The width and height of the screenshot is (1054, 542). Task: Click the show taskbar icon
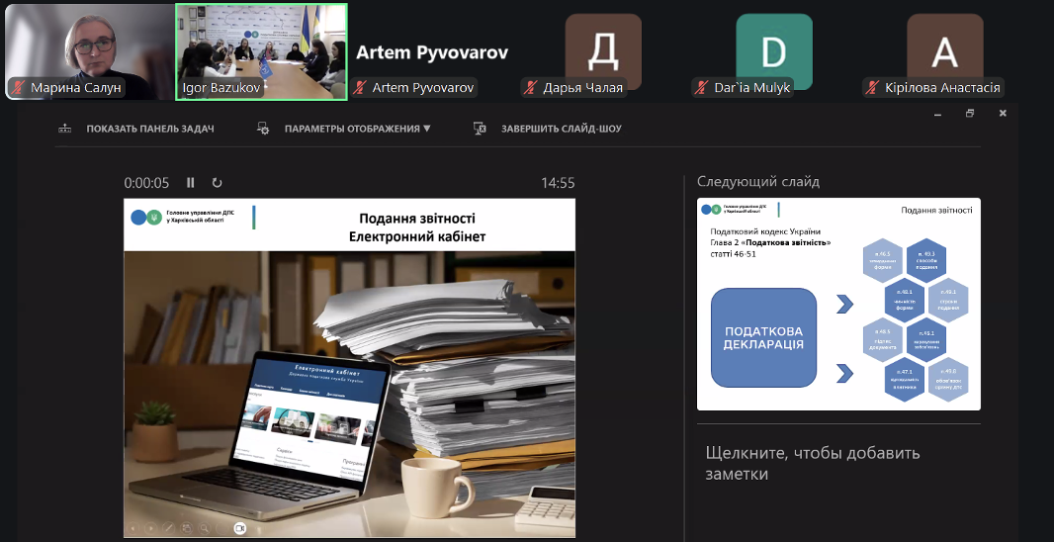[65, 129]
